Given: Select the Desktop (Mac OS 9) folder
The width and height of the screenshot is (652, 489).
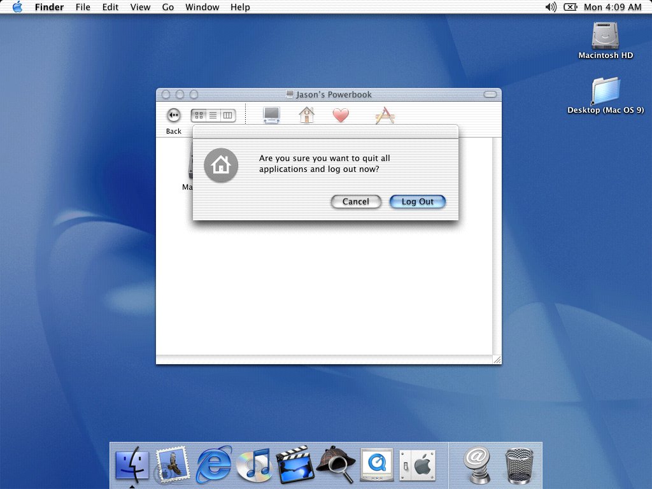Looking at the screenshot, I should click(606, 96).
